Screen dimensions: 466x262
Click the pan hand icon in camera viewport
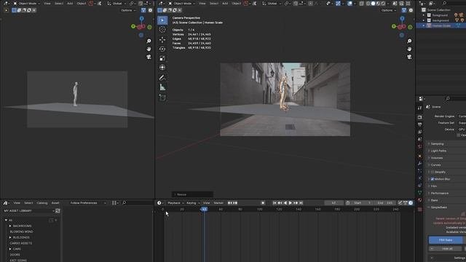coord(409,49)
